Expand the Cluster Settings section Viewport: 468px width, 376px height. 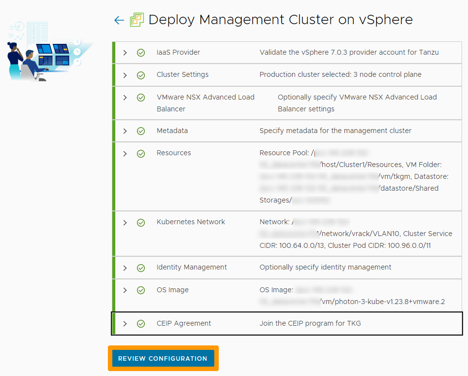[x=125, y=75]
